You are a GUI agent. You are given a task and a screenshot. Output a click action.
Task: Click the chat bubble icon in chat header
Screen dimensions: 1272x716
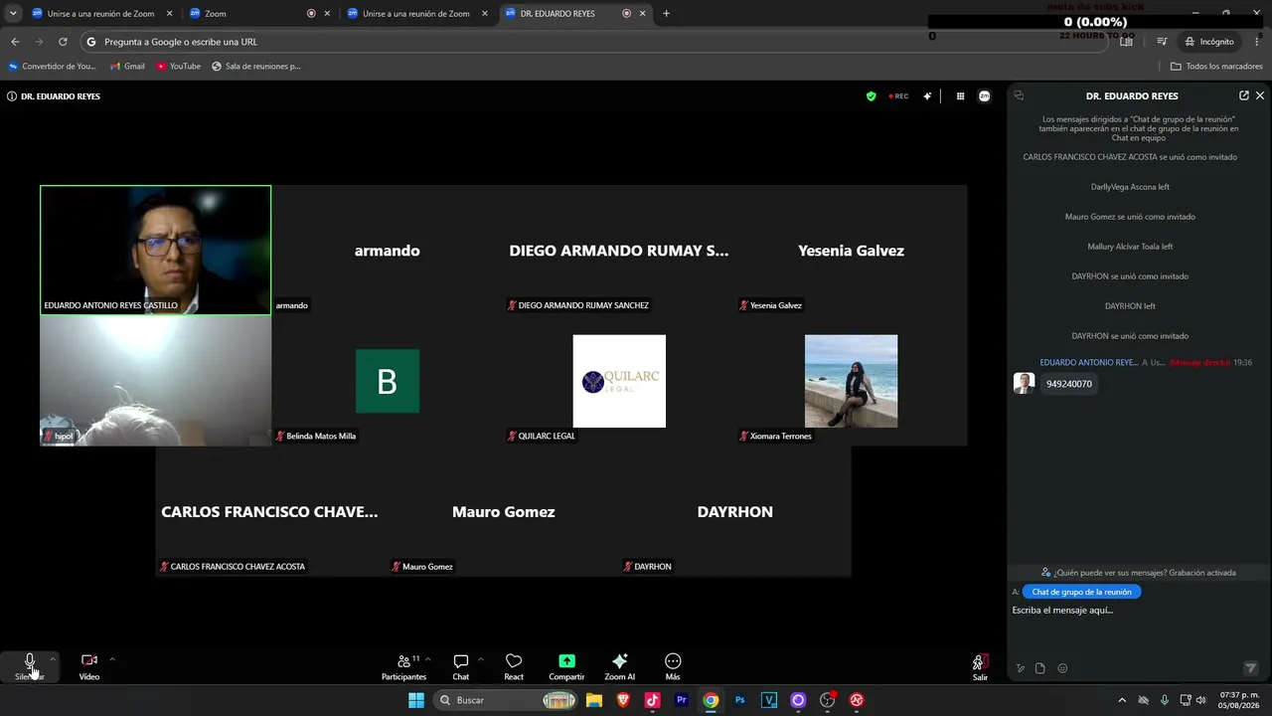[x=1019, y=96]
